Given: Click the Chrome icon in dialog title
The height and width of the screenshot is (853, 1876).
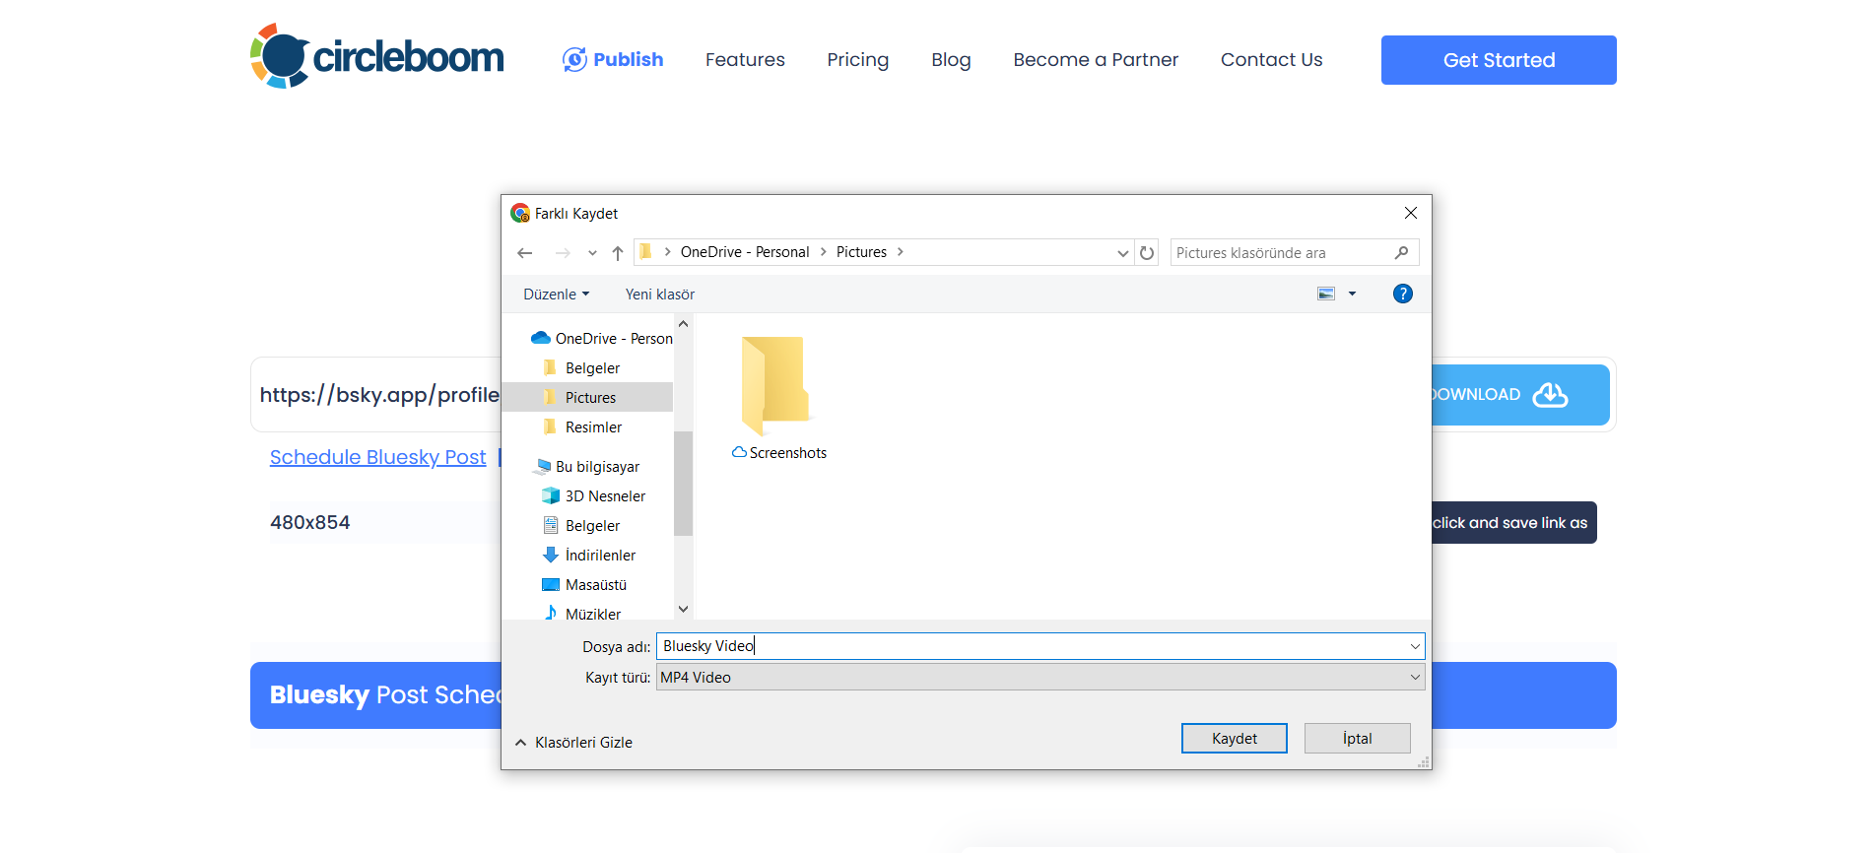Looking at the screenshot, I should [x=520, y=213].
